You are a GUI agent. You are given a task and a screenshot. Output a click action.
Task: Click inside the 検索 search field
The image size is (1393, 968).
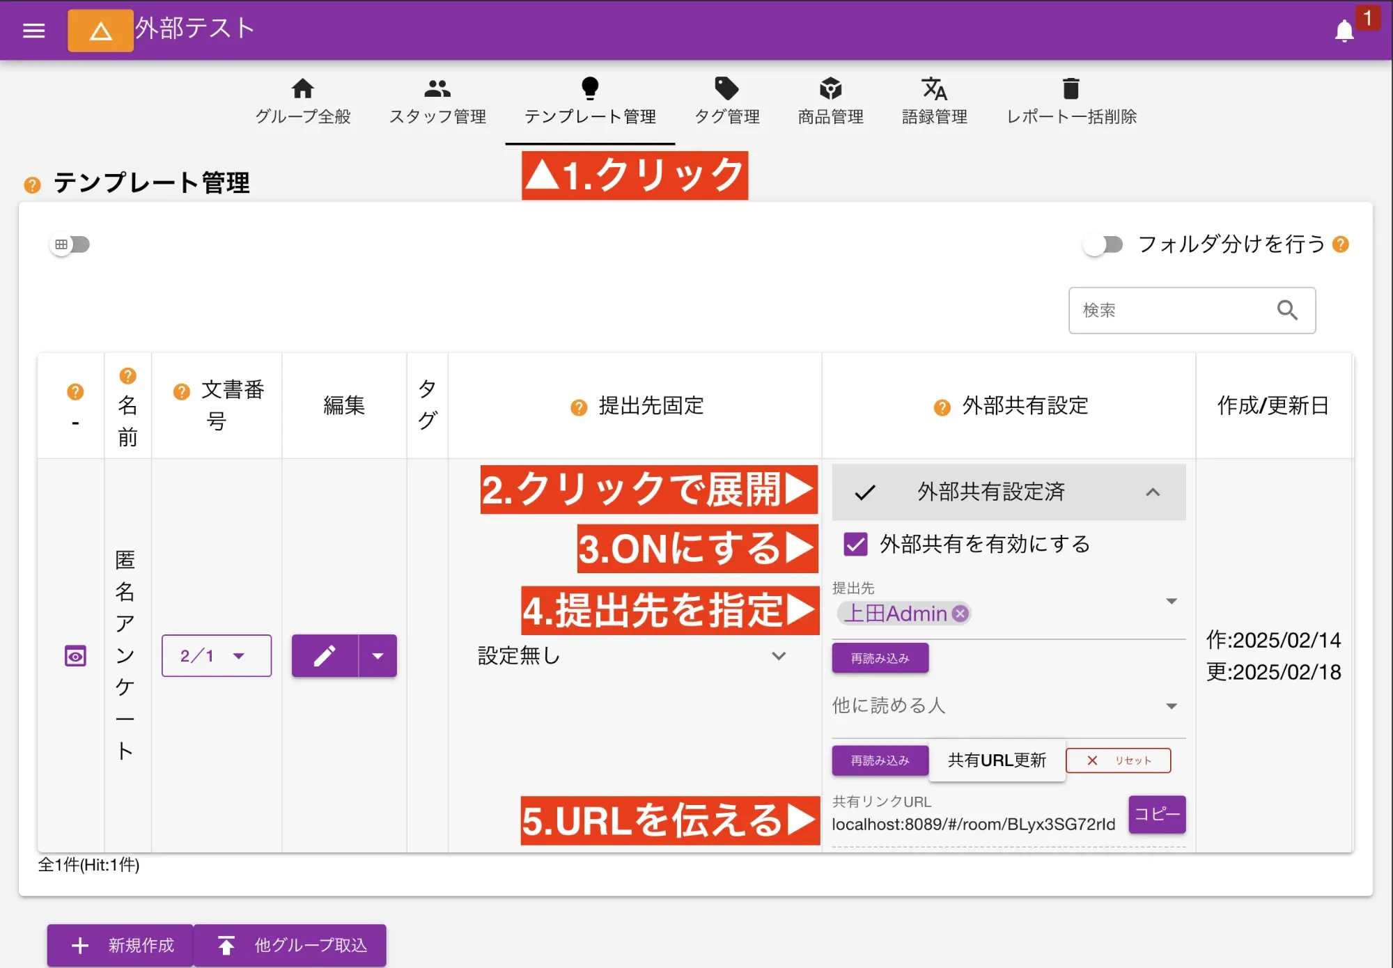pyautogui.click(x=1170, y=310)
